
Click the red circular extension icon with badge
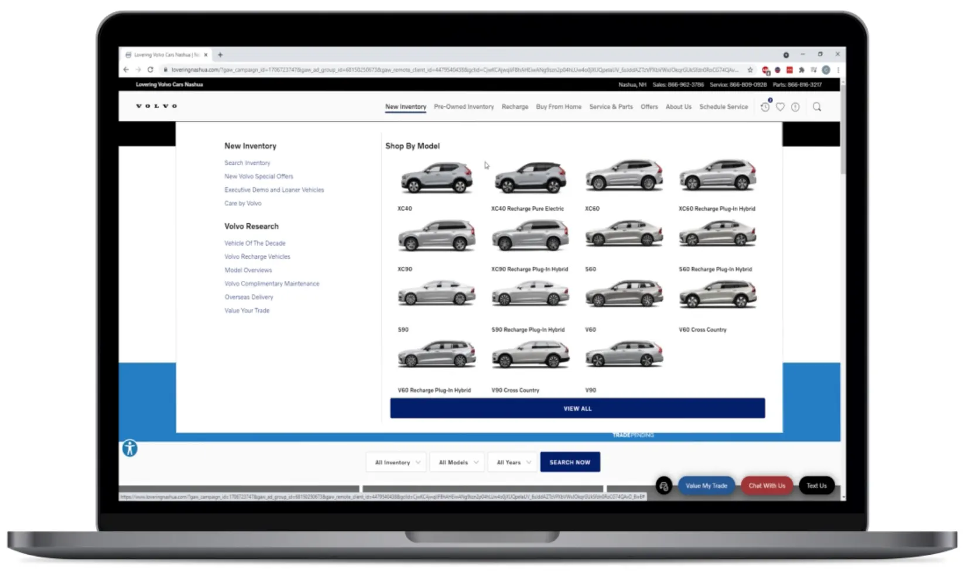point(766,70)
